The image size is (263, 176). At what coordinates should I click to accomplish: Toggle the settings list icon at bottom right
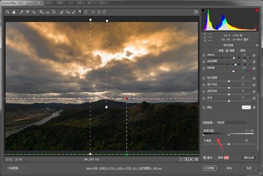(196, 159)
